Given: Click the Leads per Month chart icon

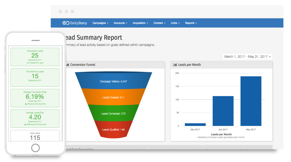Looking at the screenshot, I should [175, 65].
